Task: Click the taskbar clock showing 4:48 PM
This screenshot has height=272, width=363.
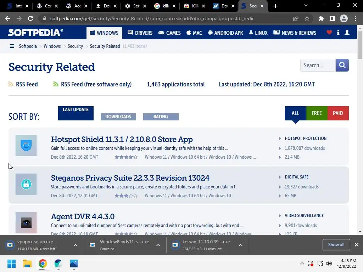Action: coord(346,263)
